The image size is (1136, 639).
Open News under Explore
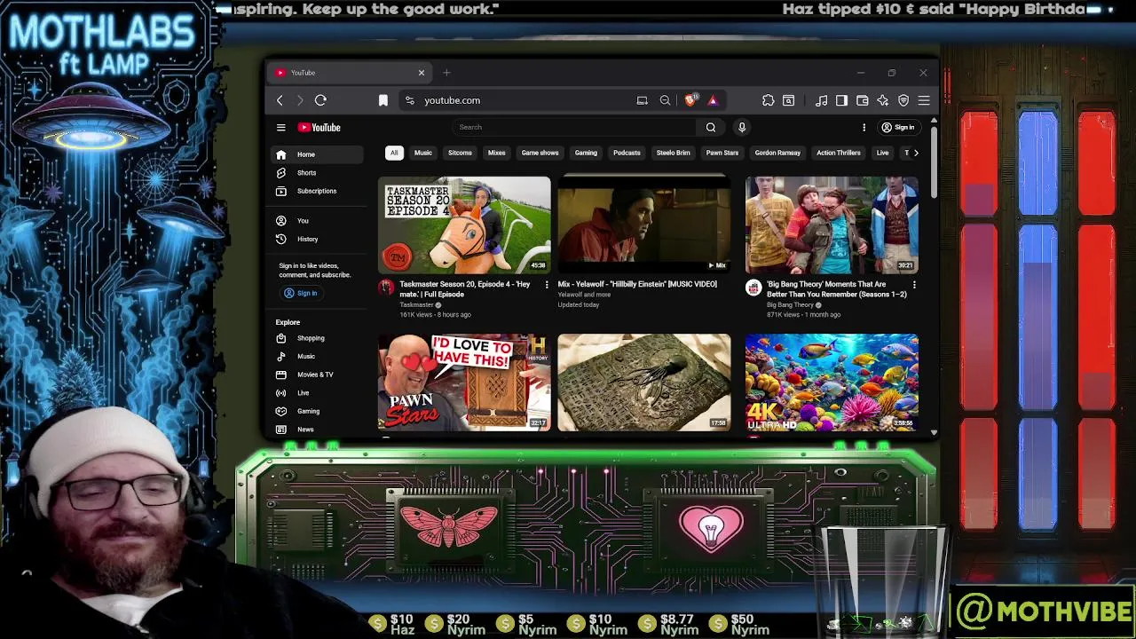[x=316, y=430]
